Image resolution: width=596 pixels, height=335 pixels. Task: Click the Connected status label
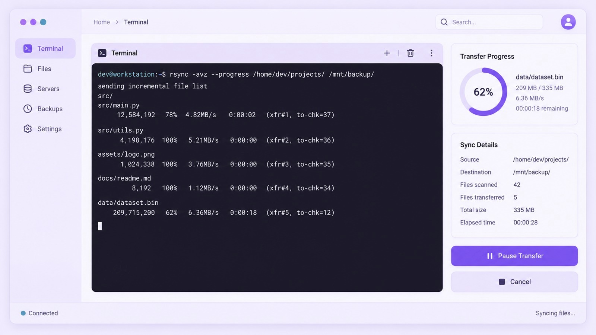43,313
